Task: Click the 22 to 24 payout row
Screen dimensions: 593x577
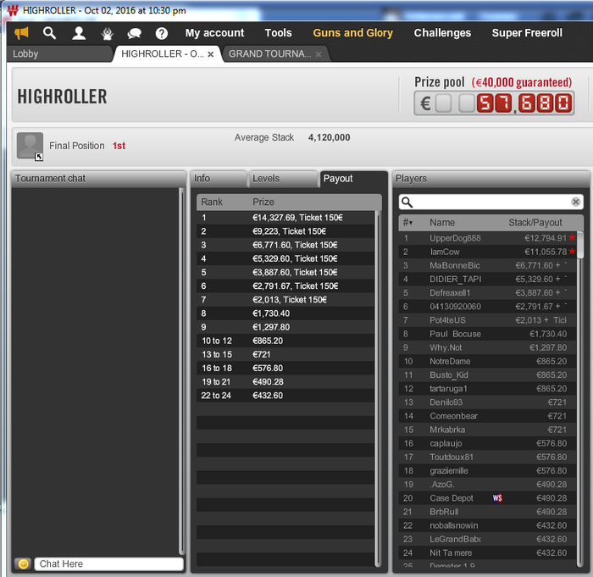Action: [285, 396]
